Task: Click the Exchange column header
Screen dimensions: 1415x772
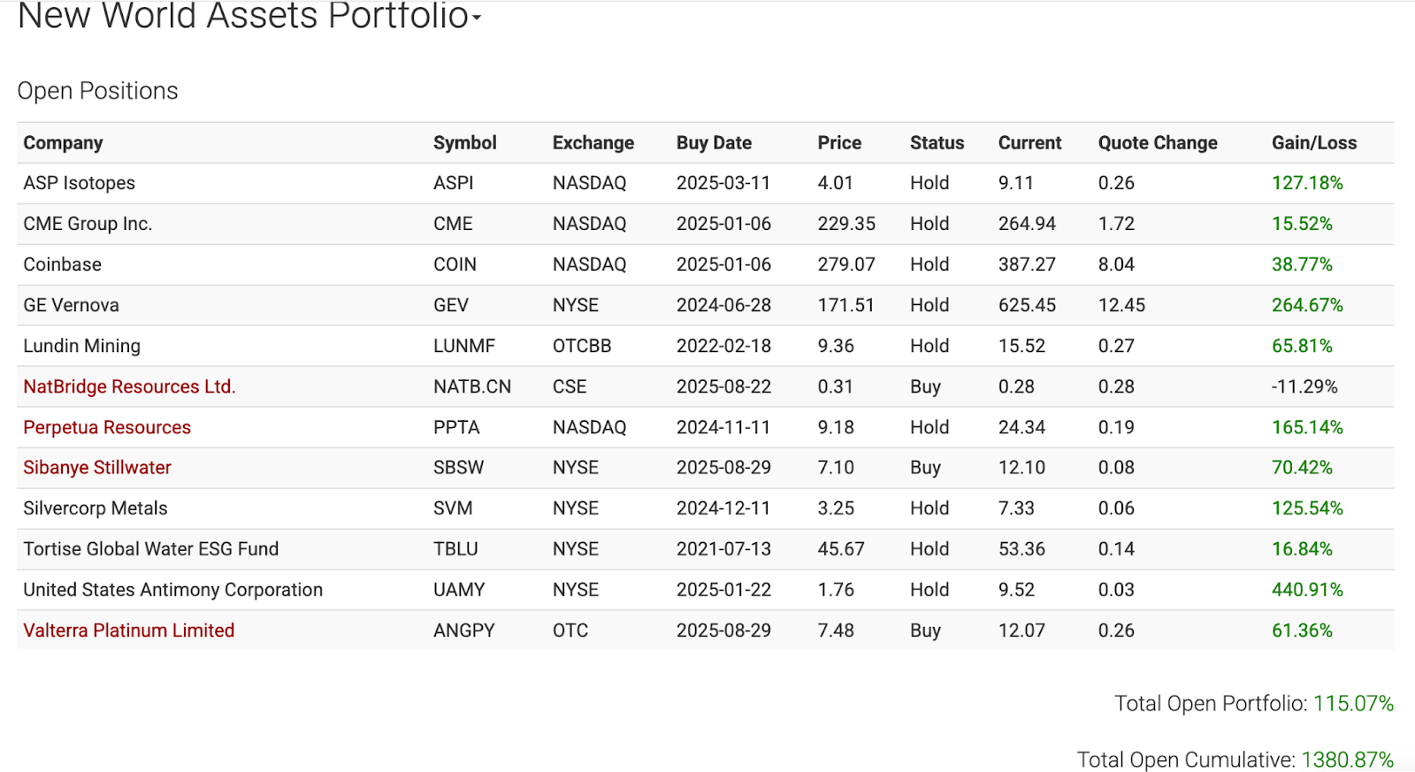Action: click(593, 142)
